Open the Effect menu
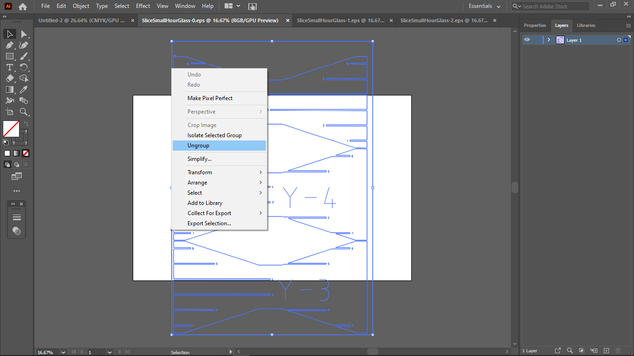Image resolution: width=634 pixels, height=356 pixels. [143, 6]
